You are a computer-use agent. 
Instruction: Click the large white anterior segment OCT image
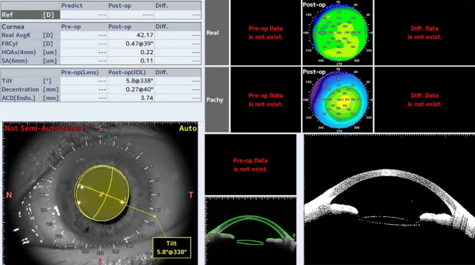[389, 200]
